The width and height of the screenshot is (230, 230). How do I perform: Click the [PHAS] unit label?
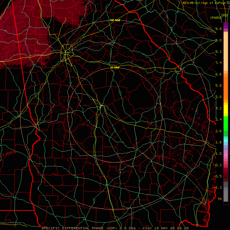pos(216,18)
